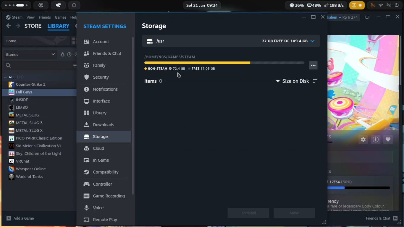Show Fall Guys game info icon
The height and width of the screenshot is (227, 404).
click(x=376, y=140)
